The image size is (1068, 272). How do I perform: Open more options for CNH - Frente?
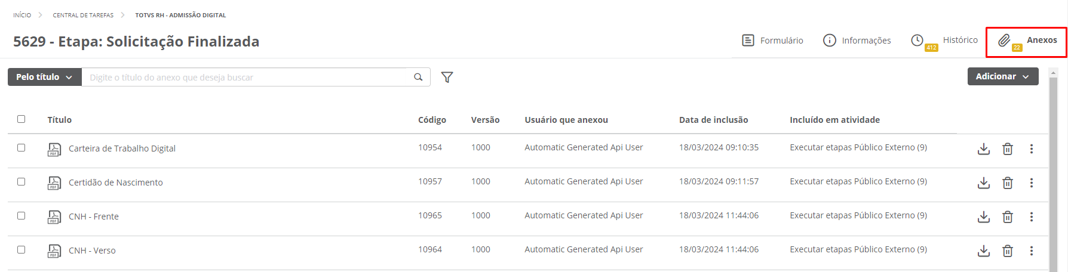coord(1031,217)
